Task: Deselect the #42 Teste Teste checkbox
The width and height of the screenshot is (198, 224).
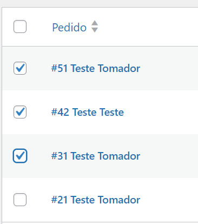Action: [x=20, y=112]
